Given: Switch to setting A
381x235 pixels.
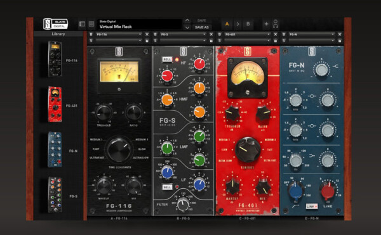Looking at the screenshot, I should coord(227,24).
